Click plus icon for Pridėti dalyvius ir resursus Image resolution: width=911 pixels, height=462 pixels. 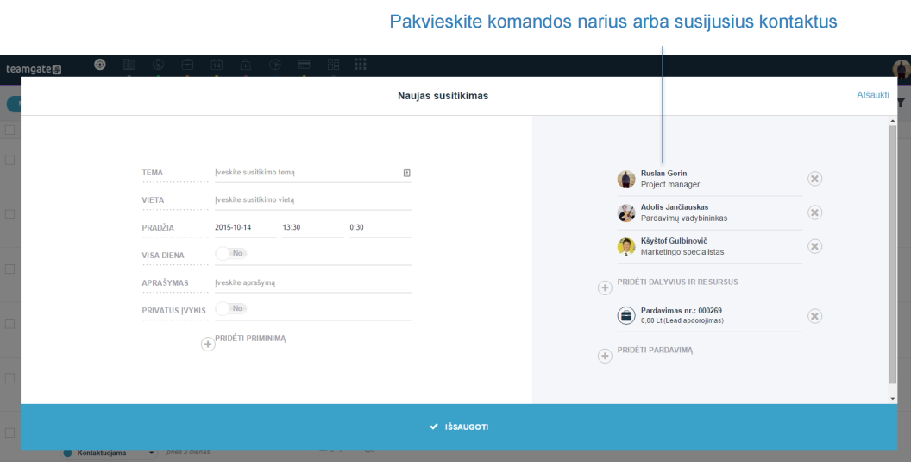coord(605,288)
